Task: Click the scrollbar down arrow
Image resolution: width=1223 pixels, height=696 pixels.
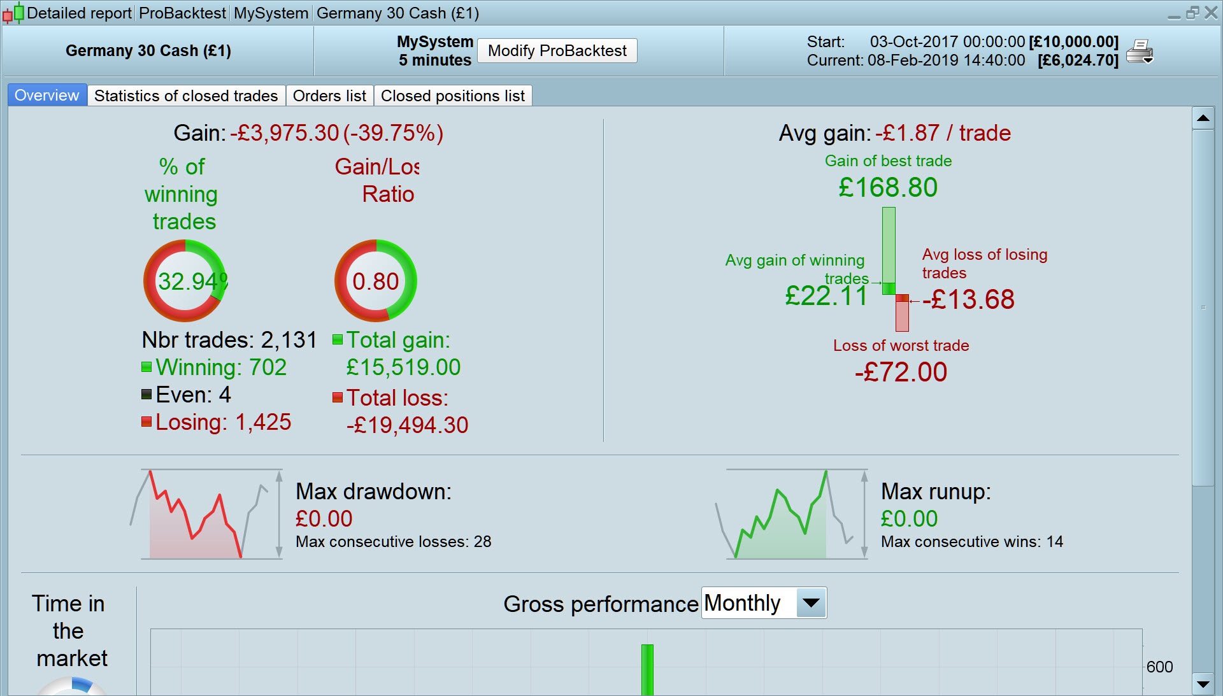Action: pyautogui.click(x=1203, y=685)
